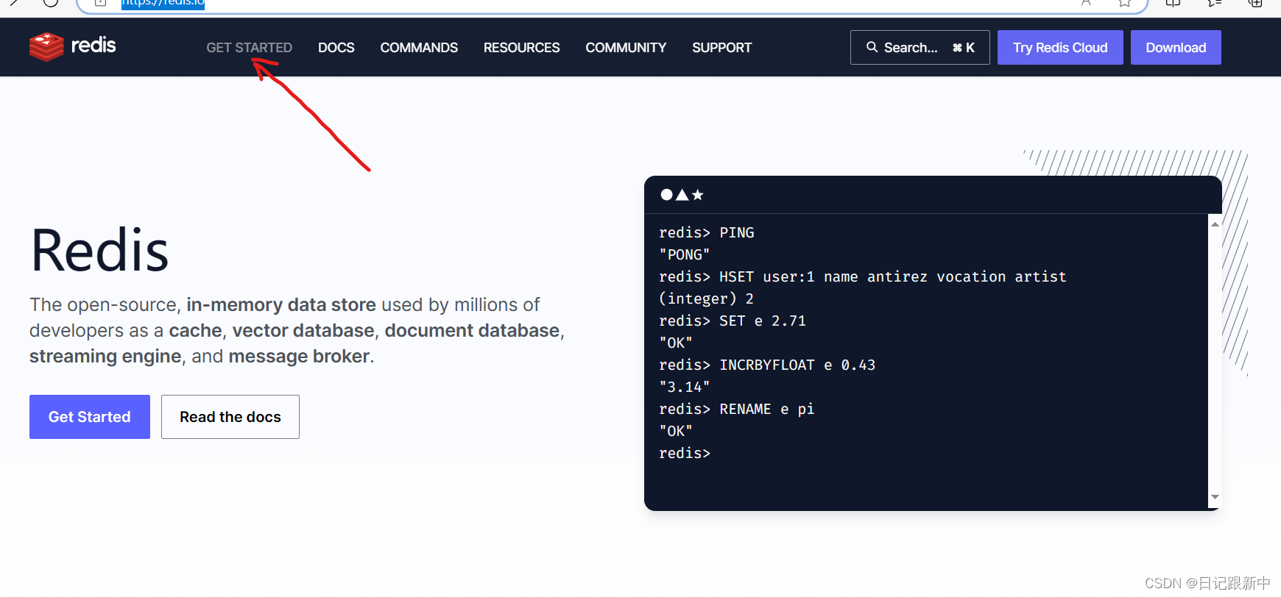Click the bold 'streaming engine' text
This screenshot has width=1281, height=597.
click(x=105, y=357)
